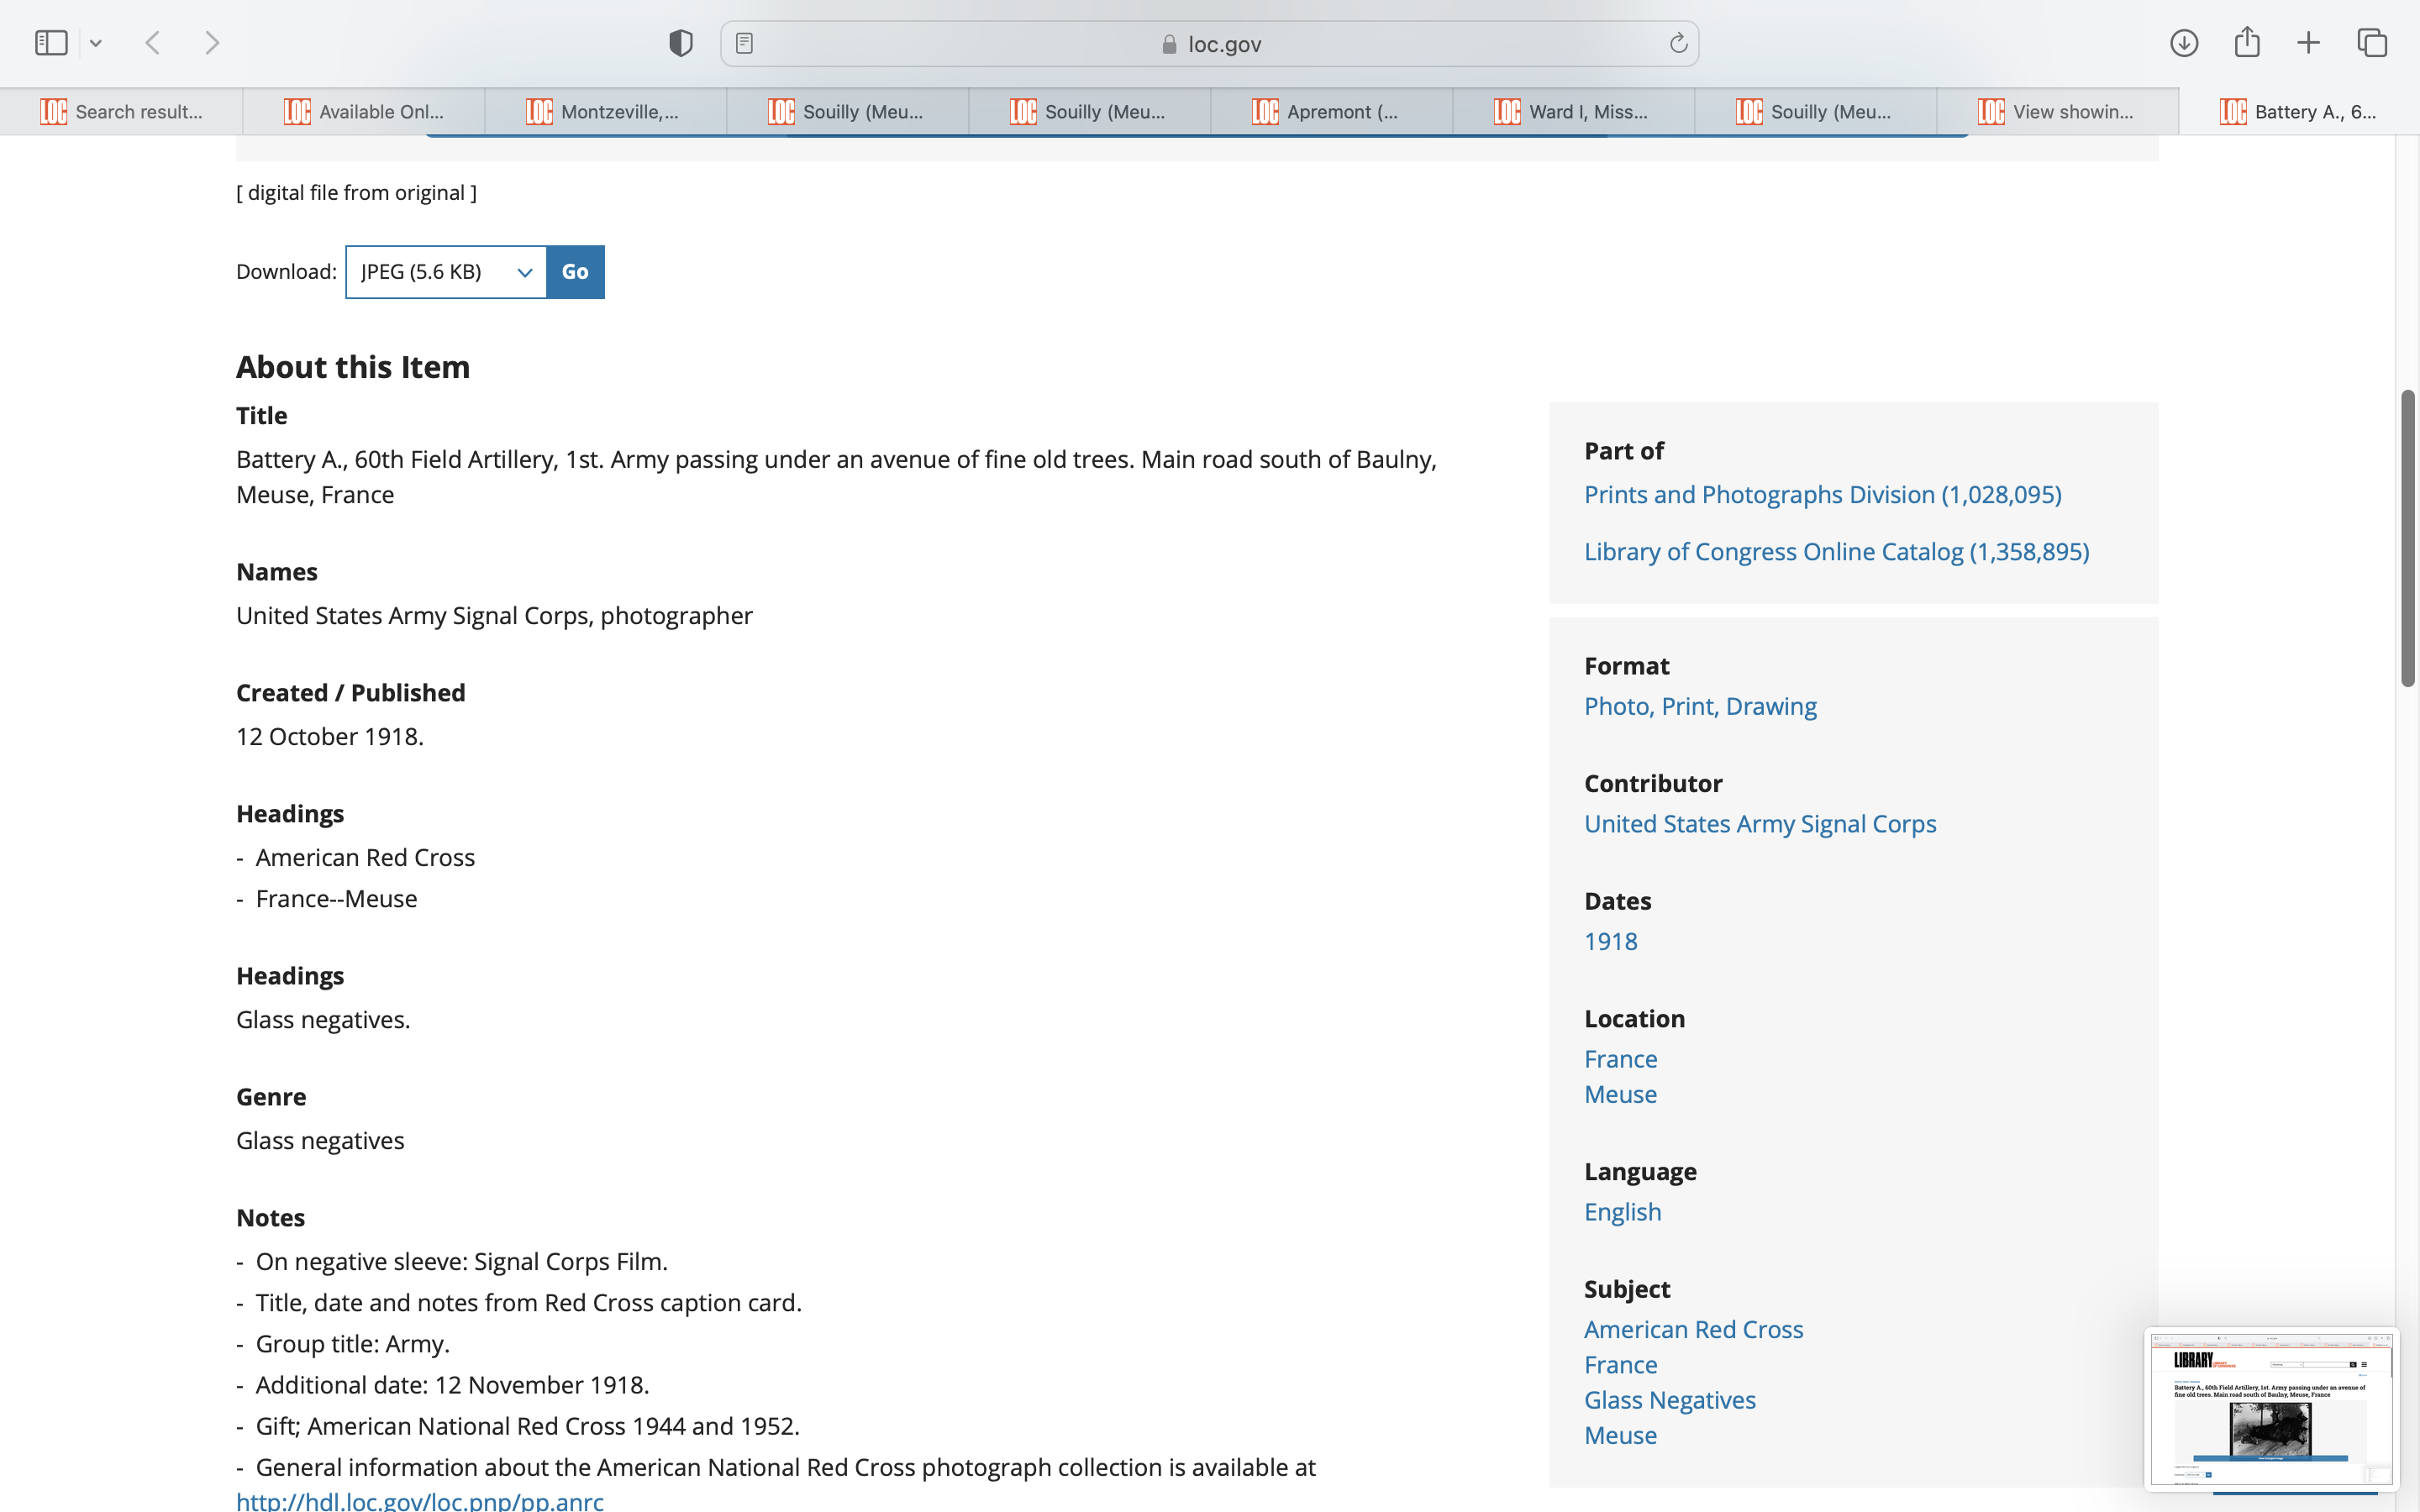Show downloads via toolbar icon

click(x=2183, y=43)
